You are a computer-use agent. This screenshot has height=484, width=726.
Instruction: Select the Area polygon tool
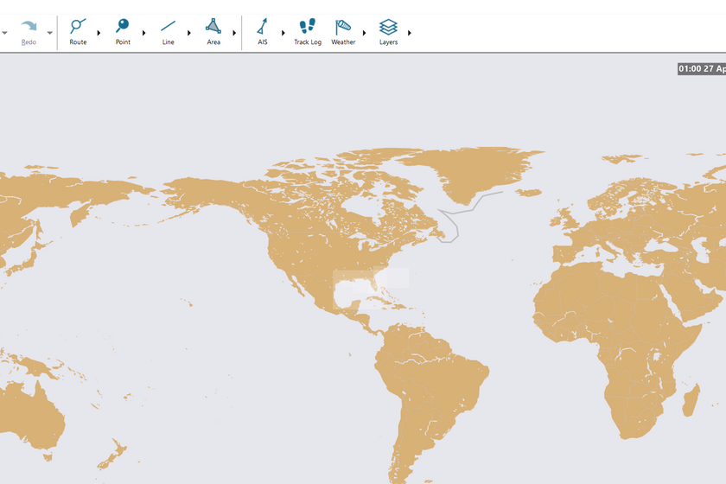click(213, 32)
